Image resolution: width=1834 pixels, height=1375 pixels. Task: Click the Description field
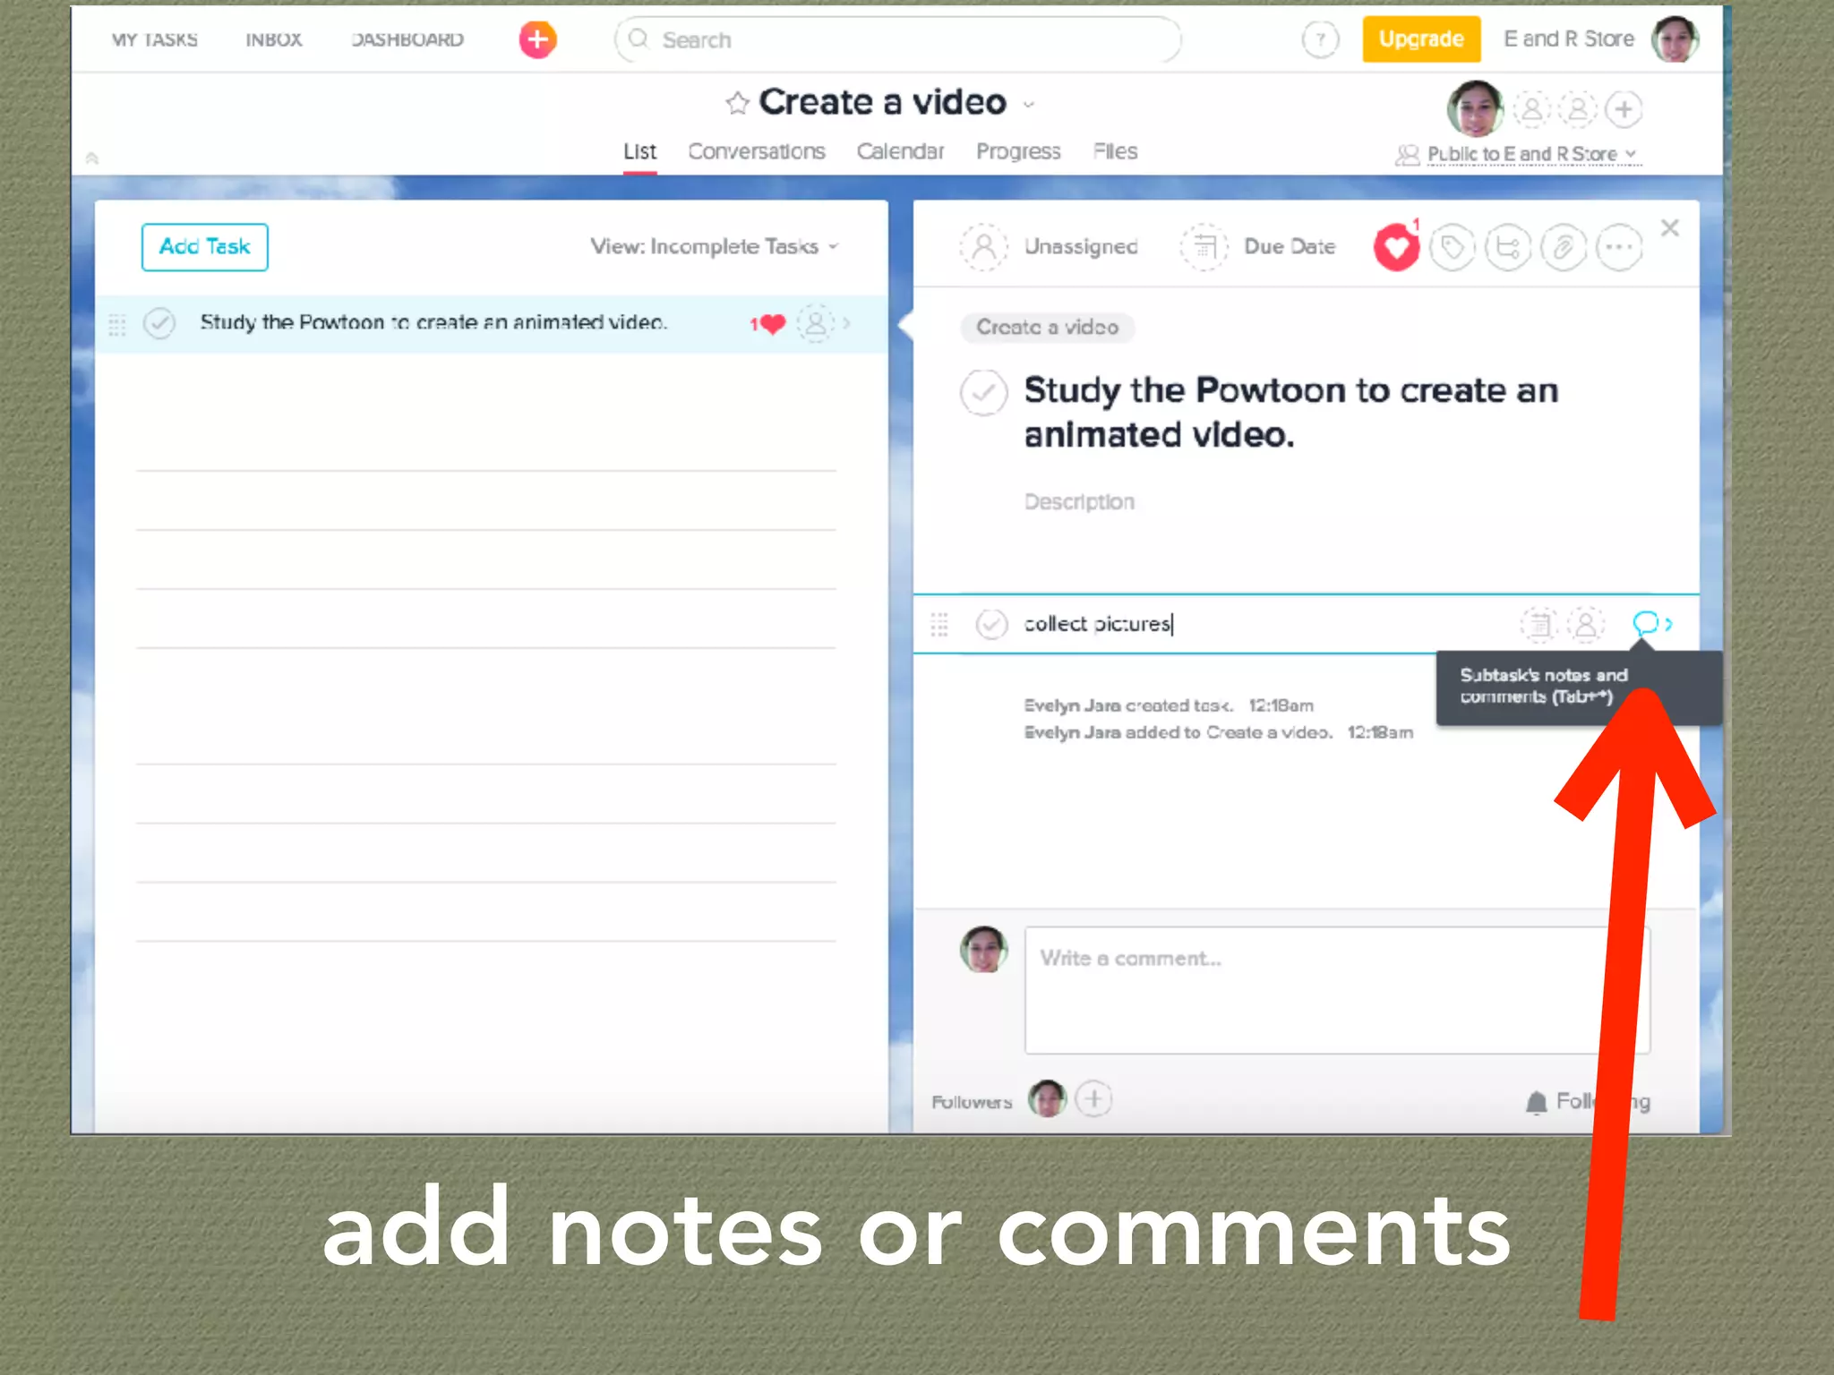(1078, 501)
